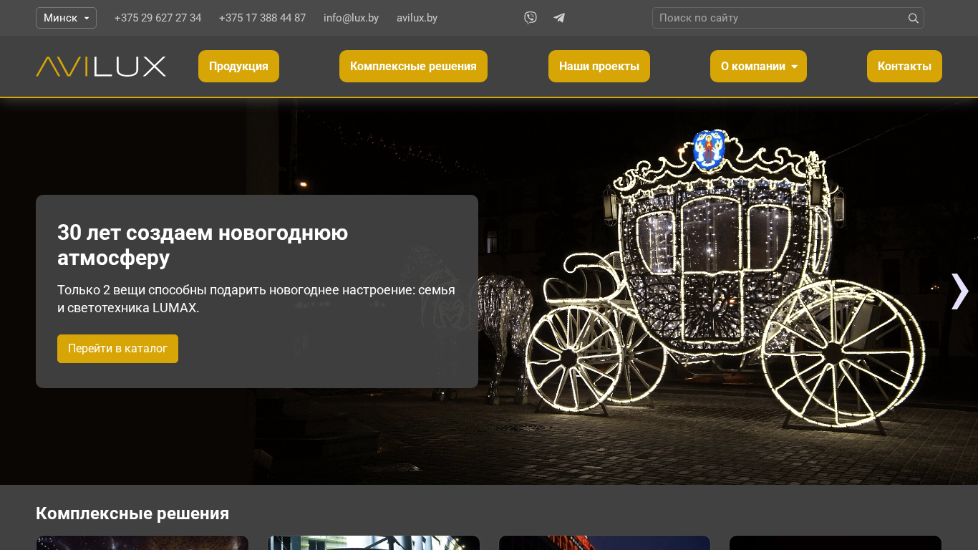The width and height of the screenshot is (978, 550).
Task: Open the Telegram channel icon
Action: point(559,18)
